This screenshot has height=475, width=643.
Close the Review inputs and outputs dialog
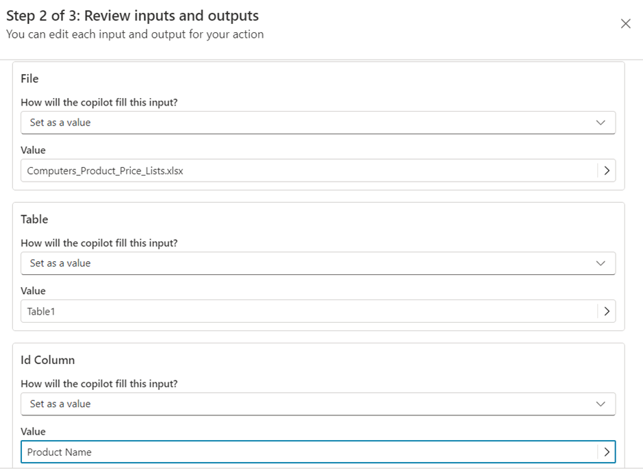tap(625, 24)
